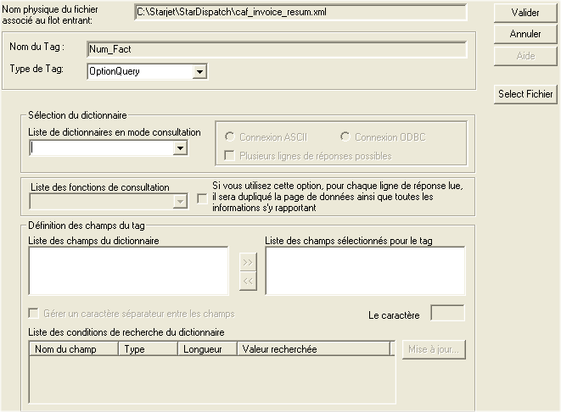
Task: Click the Nom du champ column header
Action: pos(75,348)
